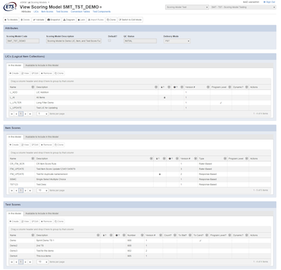This screenshot has height=270, width=281.
Task: Click the Description column filter icon in LICs grid
Action: [156, 87]
